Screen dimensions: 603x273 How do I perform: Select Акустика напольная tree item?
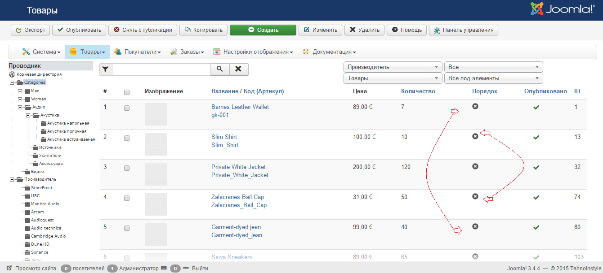coord(68,123)
